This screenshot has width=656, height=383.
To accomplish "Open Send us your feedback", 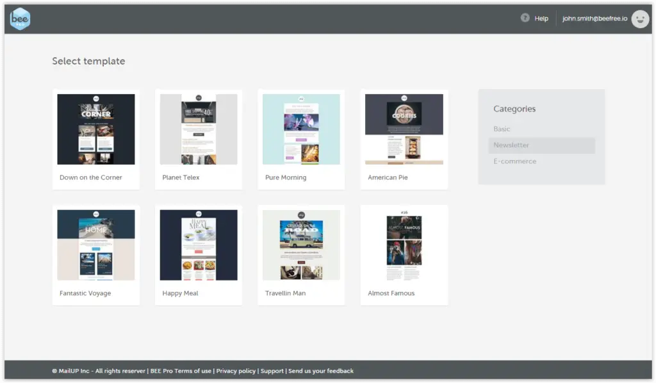I will pyautogui.click(x=320, y=370).
